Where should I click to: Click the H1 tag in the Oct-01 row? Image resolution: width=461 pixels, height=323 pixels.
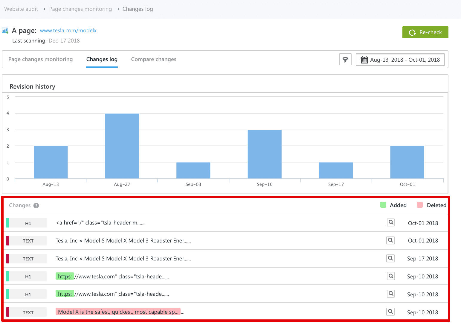28,223
